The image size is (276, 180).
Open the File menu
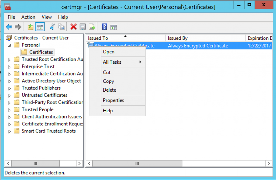(11, 17)
